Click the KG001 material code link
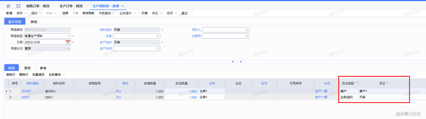Screen dimensions: 426x119 (x=26, y=91)
